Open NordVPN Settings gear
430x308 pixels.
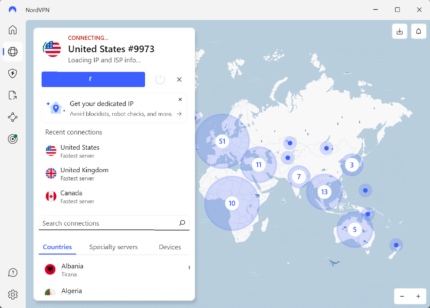pyautogui.click(x=12, y=294)
